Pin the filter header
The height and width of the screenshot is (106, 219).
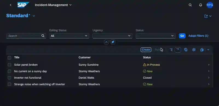[x=113, y=42]
